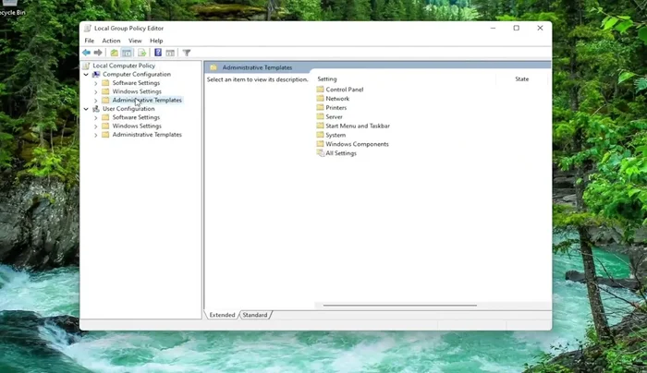Click the State column header
The image size is (647, 373).
click(521, 79)
